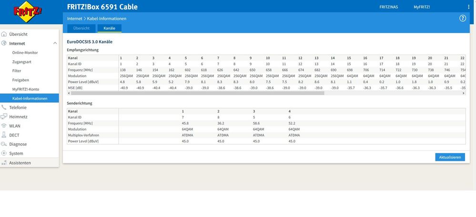Click the Diagnose icon
This screenshot has width=476, height=217.
[4, 144]
